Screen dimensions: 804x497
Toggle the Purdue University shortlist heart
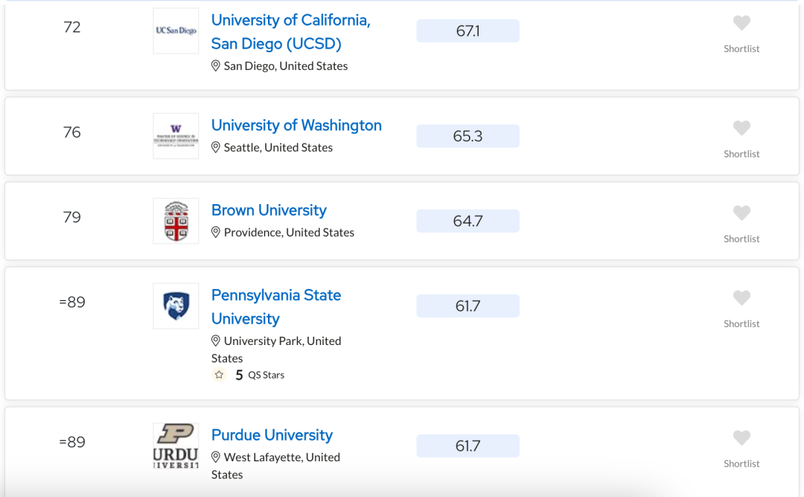click(741, 438)
